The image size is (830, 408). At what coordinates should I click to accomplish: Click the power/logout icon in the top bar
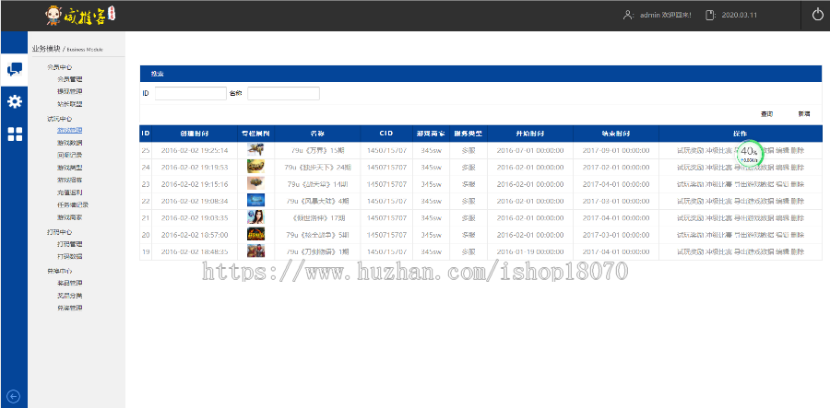click(x=818, y=15)
